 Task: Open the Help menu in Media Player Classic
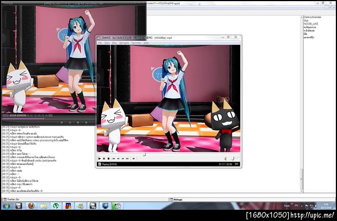pyautogui.click(x=146, y=43)
